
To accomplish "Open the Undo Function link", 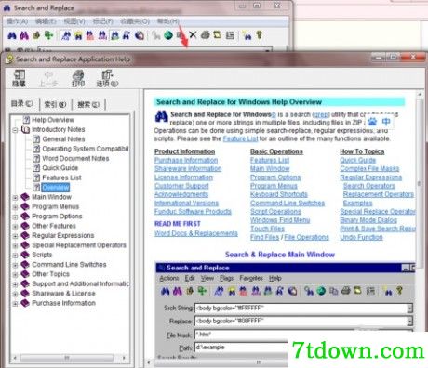I will pyautogui.click(x=361, y=237).
